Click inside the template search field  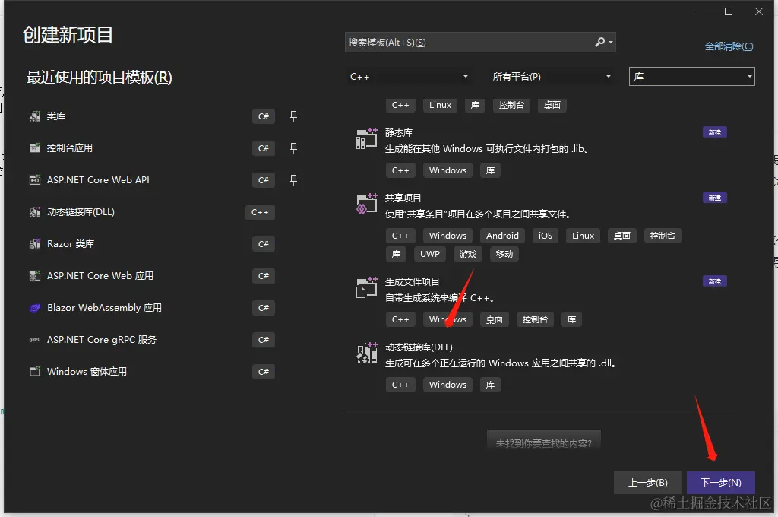pos(456,42)
